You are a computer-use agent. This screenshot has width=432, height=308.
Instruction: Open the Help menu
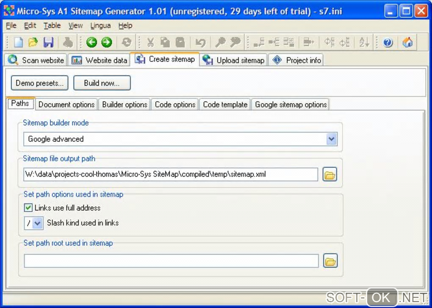pos(125,26)
